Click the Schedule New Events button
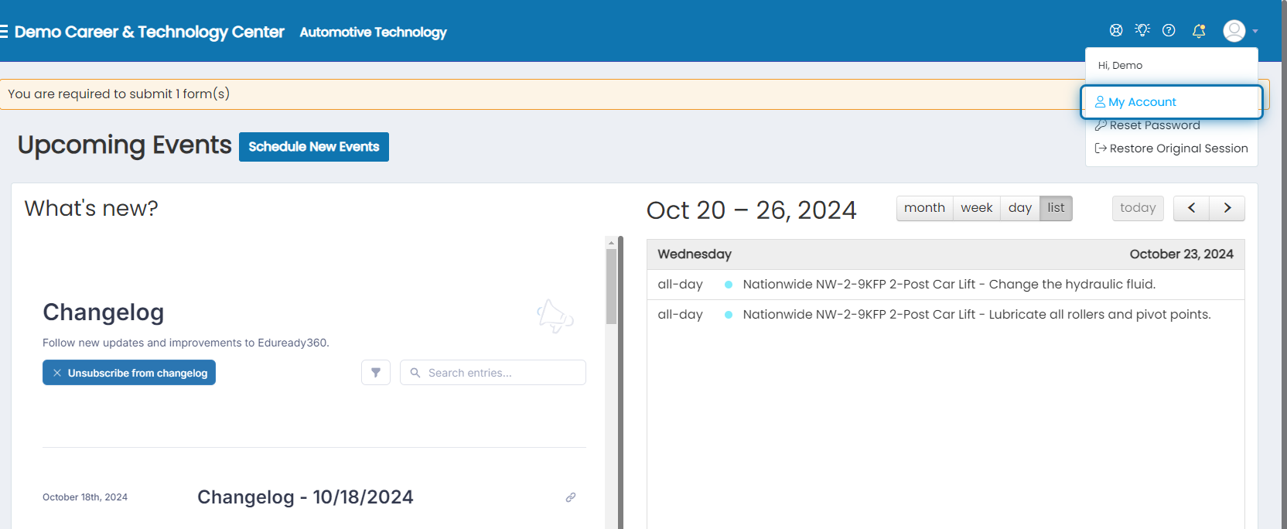Image resolution: width=1287 pixels, height=529 pixels. coord(314,147)
